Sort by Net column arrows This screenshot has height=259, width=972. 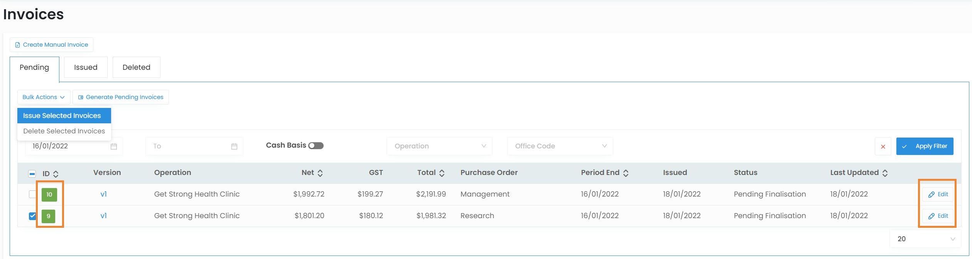point(320,173)
